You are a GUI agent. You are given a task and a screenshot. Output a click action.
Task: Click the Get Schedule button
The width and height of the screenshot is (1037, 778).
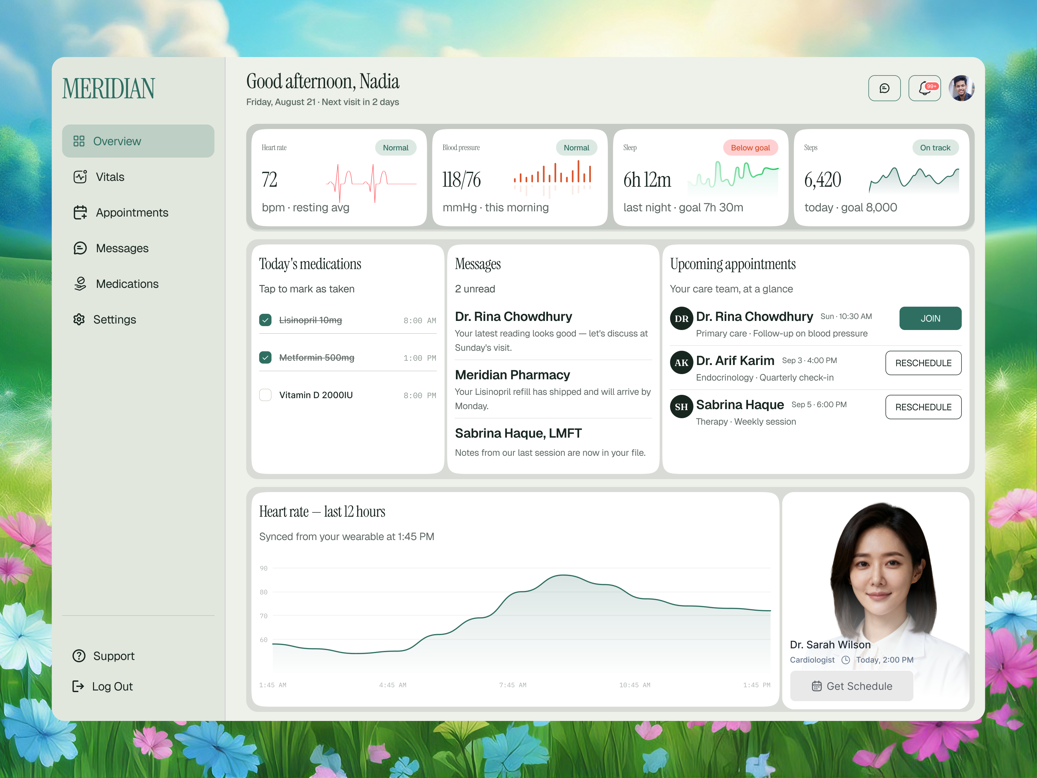point(851,686)
